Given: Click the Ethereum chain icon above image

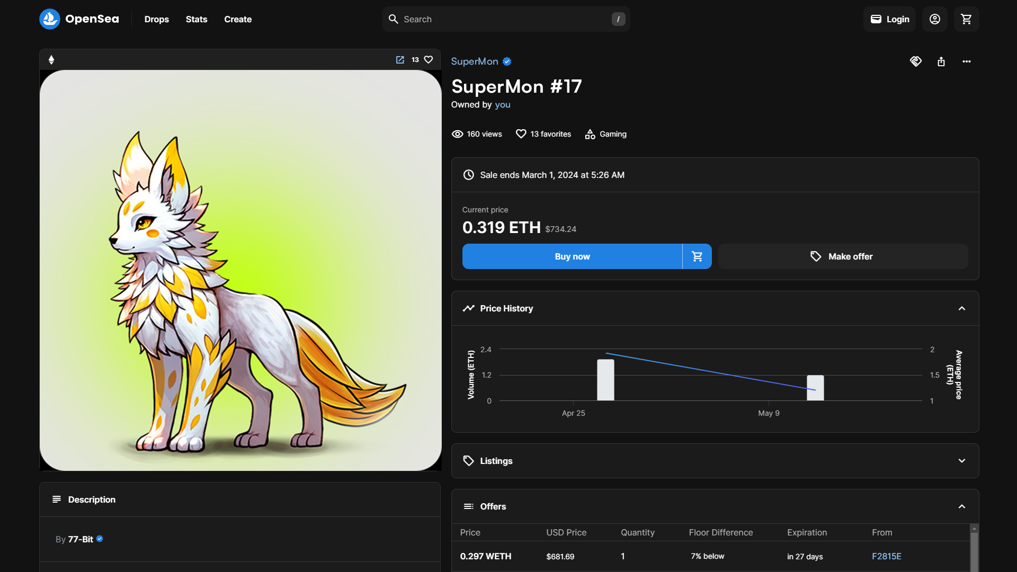Looking at the screenshot, I should (x=51, y=60).
